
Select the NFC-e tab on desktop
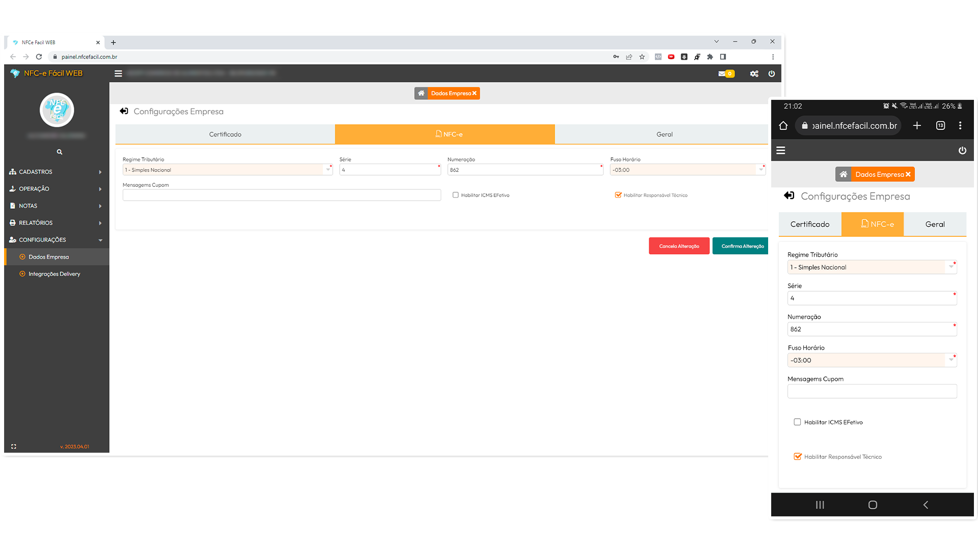pos(445,134)
